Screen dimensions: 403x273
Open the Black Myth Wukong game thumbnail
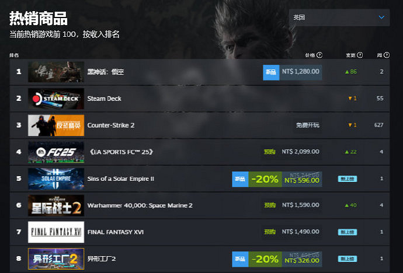pyautogui.click(x=56, y=72)
